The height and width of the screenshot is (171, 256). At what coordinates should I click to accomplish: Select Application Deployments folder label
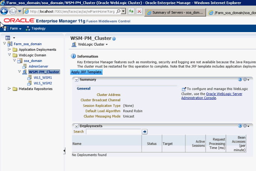coord(37,49)
